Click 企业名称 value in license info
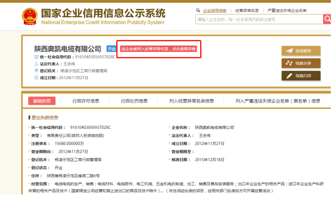This screenshot has height=208, width=333. coord(215,128)
